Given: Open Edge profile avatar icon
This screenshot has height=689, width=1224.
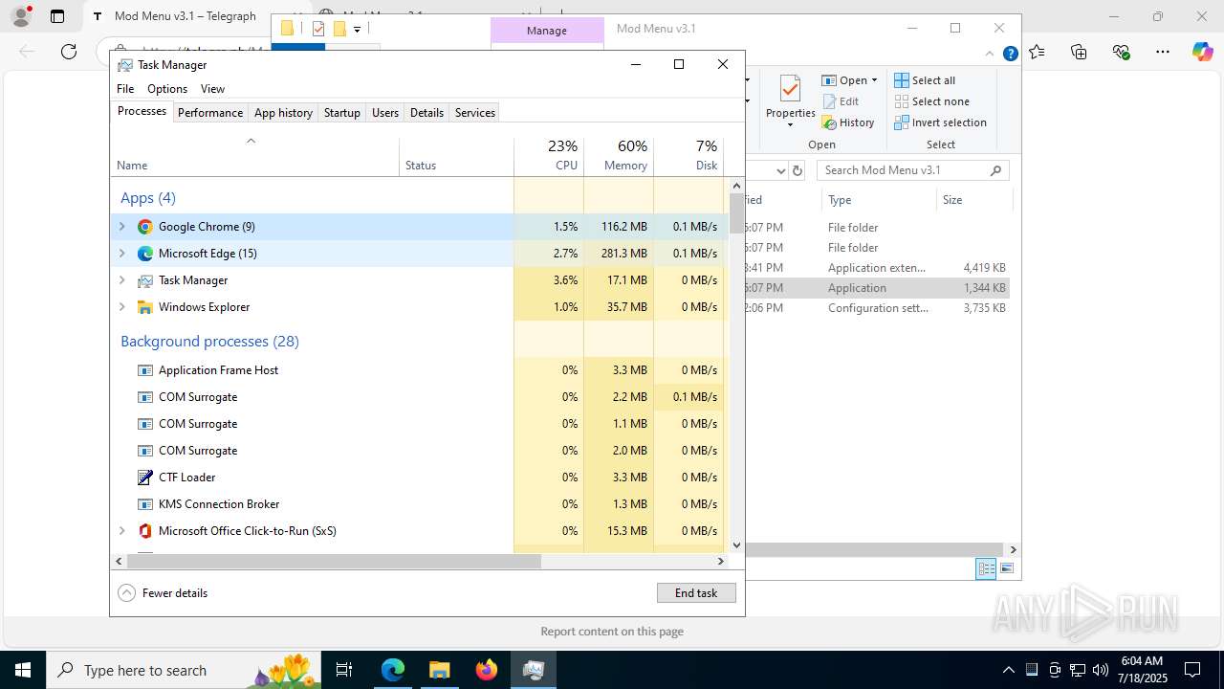Looking at the screenshot, I should tap(21, 16).
